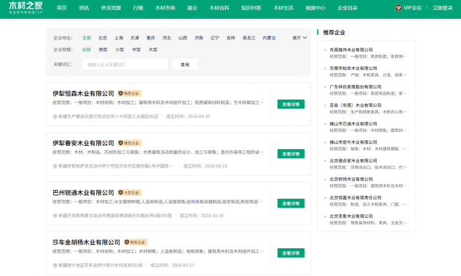Go to 木材市场 in navigation
The image size is (461, 276).
165,8
